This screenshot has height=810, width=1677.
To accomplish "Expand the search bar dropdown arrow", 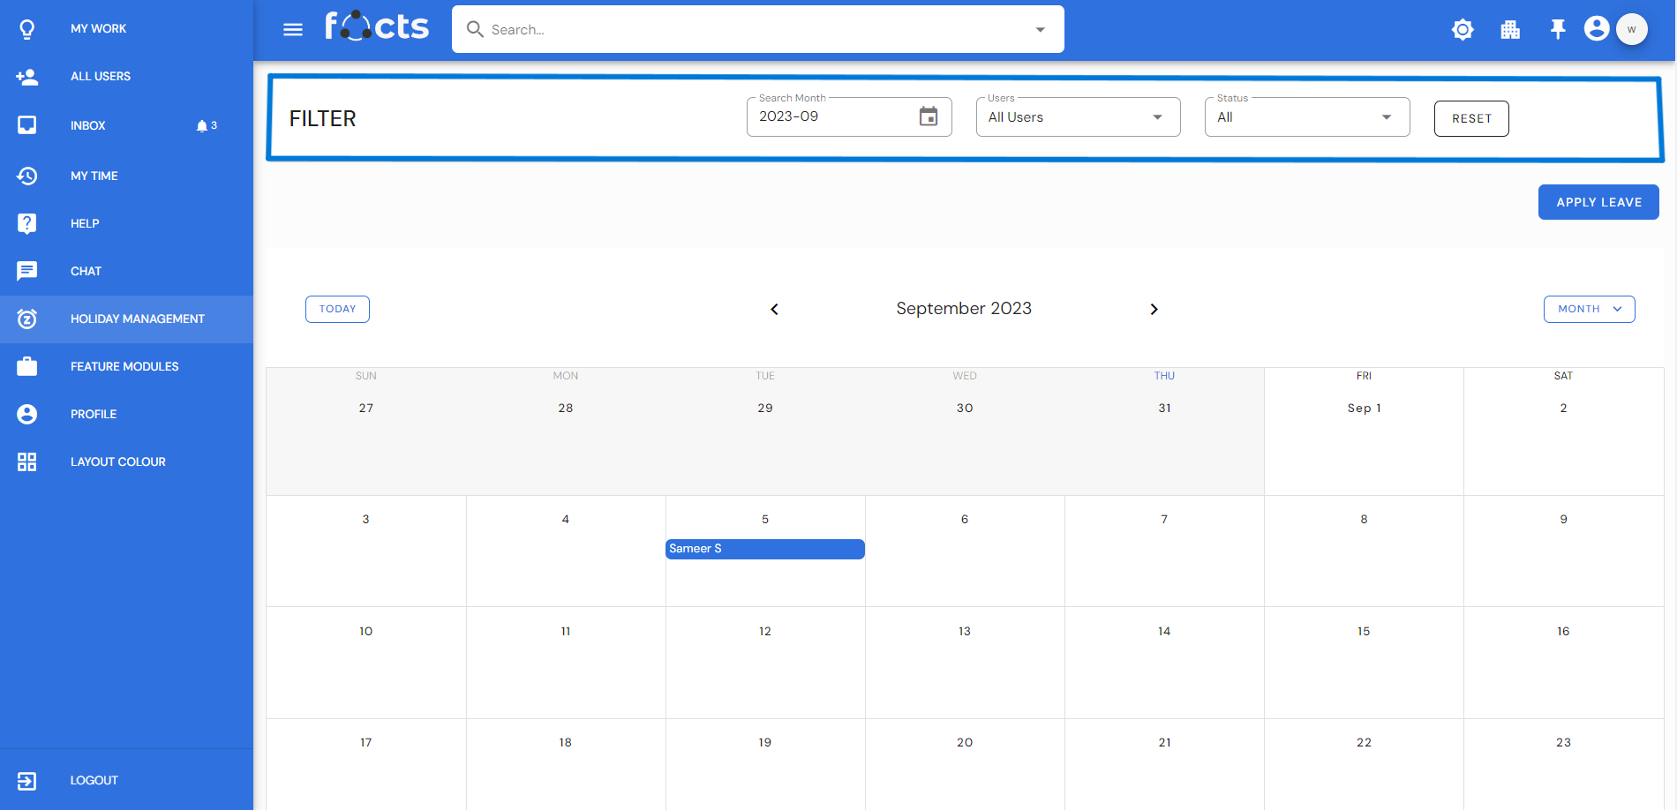I will tap(1040, 30).
